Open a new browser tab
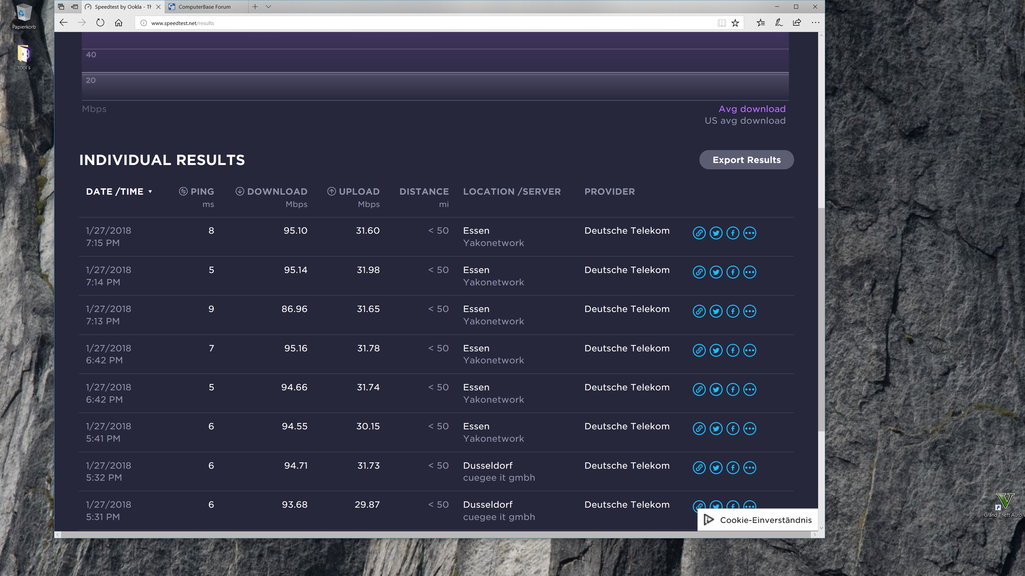1025x576 pixels. 255,7
